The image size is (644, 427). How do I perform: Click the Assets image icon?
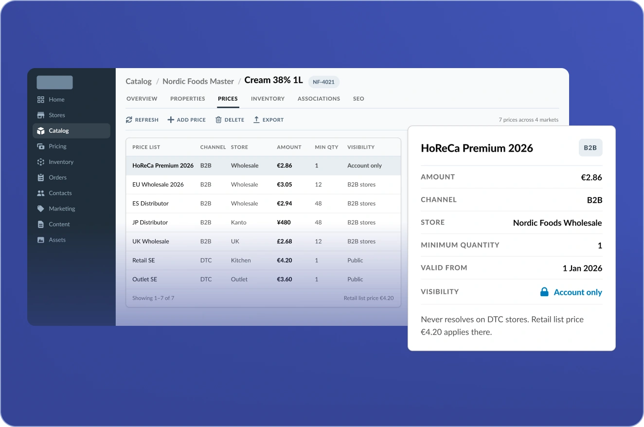pos(41,240)
